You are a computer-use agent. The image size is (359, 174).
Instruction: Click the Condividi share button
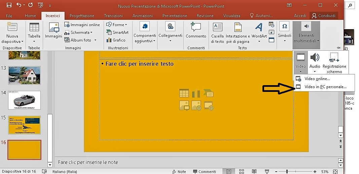click(324, 16)
